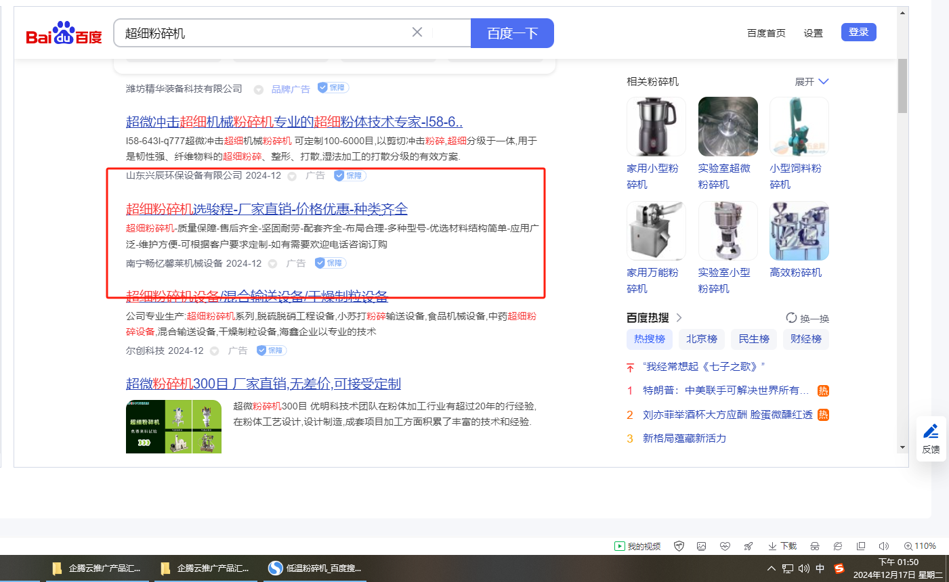949x582 pixels.
Task: Open dropdown arrow next to 山东兴辰环保设备有限公司 2024-12
Action: 292,176
